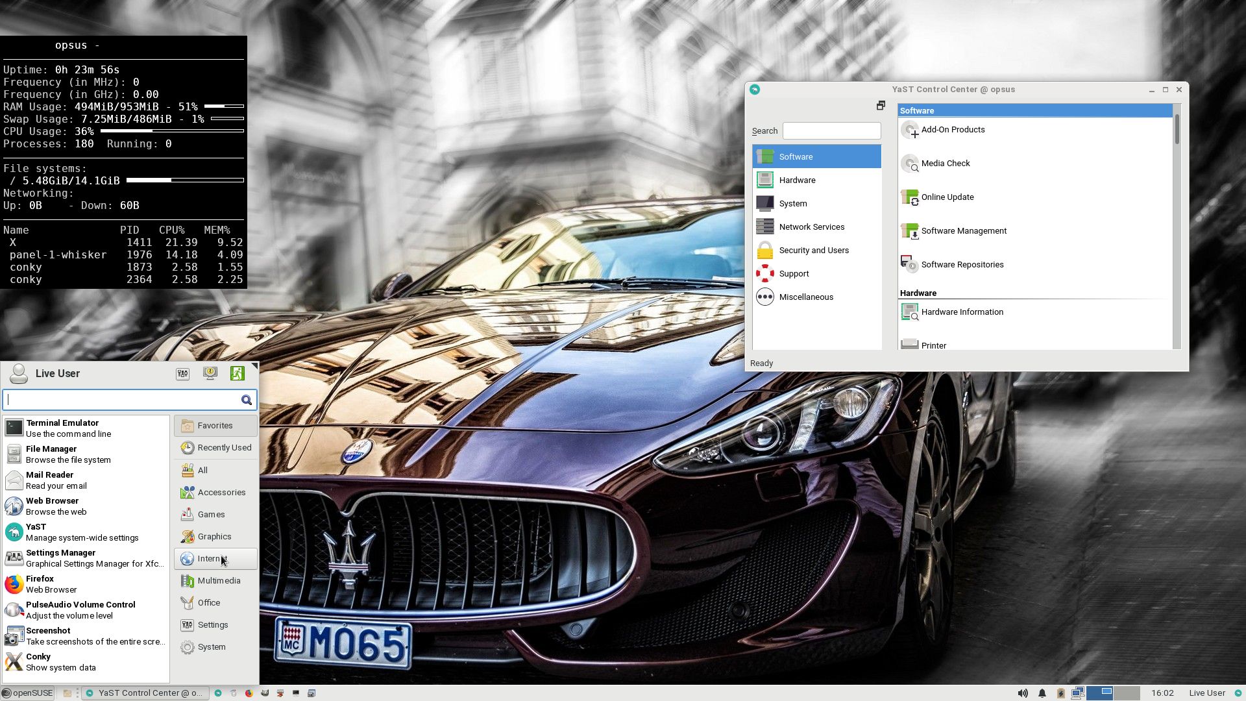Click the Live User button in panel
The image size is (1246, 701).
pyautogui.click(x=1207, y=693)
